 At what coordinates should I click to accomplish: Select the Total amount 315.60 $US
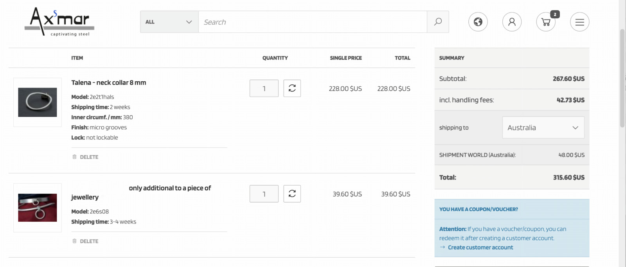coord(569,177)
